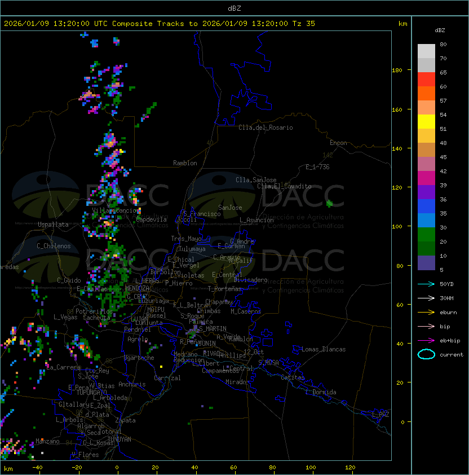Click the yellow echo pixel above Carrizal
Screen dimensions: 469x475
(161, 367)
